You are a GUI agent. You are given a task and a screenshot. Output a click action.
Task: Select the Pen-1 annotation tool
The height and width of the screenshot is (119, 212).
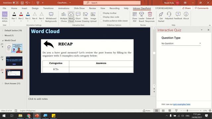click(x=14, y=17)
